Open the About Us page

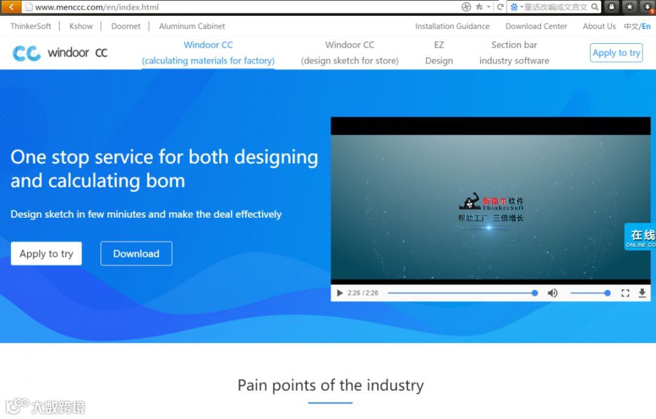pos(599,26)
